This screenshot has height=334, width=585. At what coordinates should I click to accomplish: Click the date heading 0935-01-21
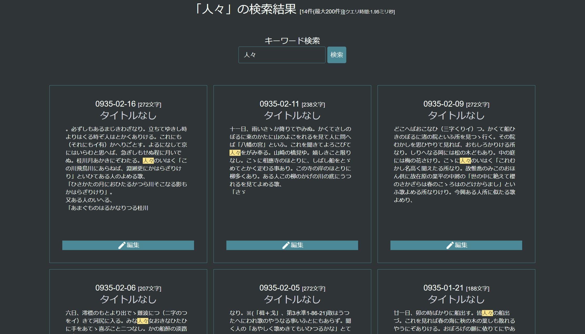click(x=443, y=288)
